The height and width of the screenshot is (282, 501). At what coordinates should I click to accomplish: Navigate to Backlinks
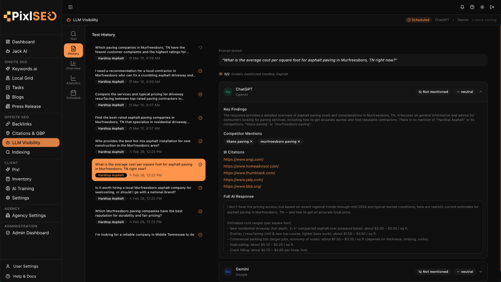[x=31, y=124]
